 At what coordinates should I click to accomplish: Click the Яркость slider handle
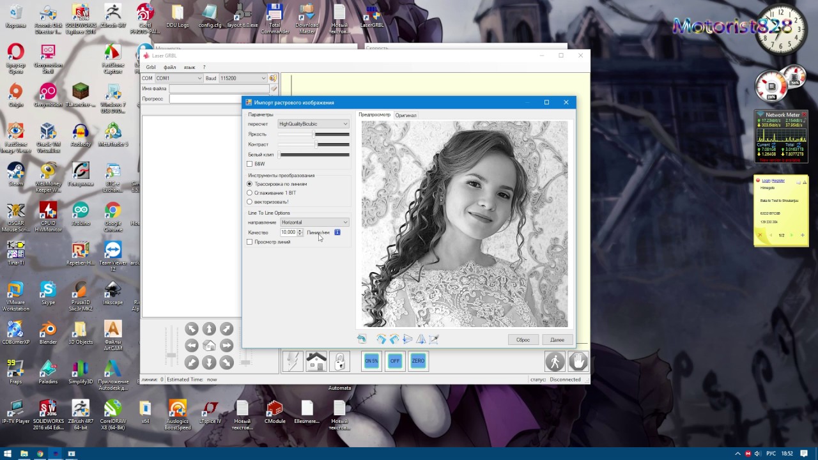(x=314, y=134)
